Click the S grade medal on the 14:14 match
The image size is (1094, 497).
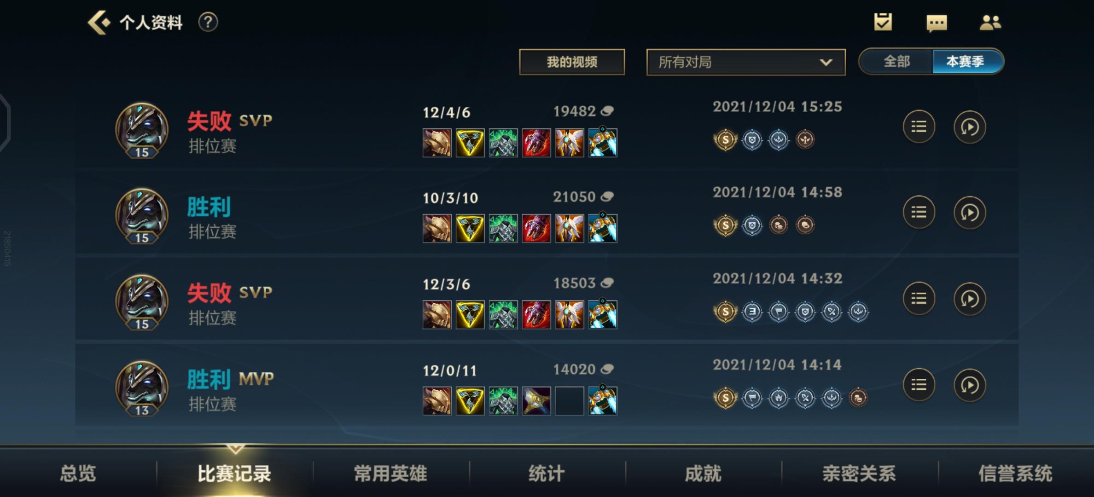[725, 398]
